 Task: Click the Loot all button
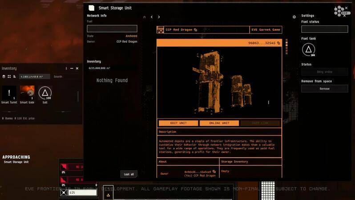(129, 174)
